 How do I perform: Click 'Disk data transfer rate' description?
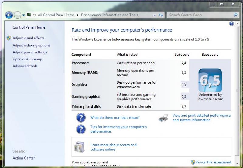tap(134, 106)
